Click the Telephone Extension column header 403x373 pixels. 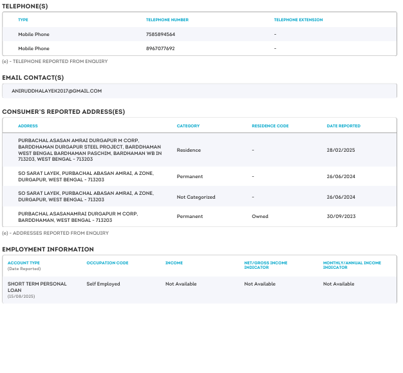(x=298, y=20)
